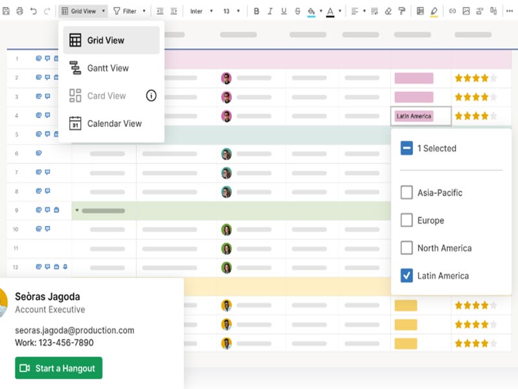Open the text color picker
Viewport: 518px width, 389px height.
tap(330, 10)
